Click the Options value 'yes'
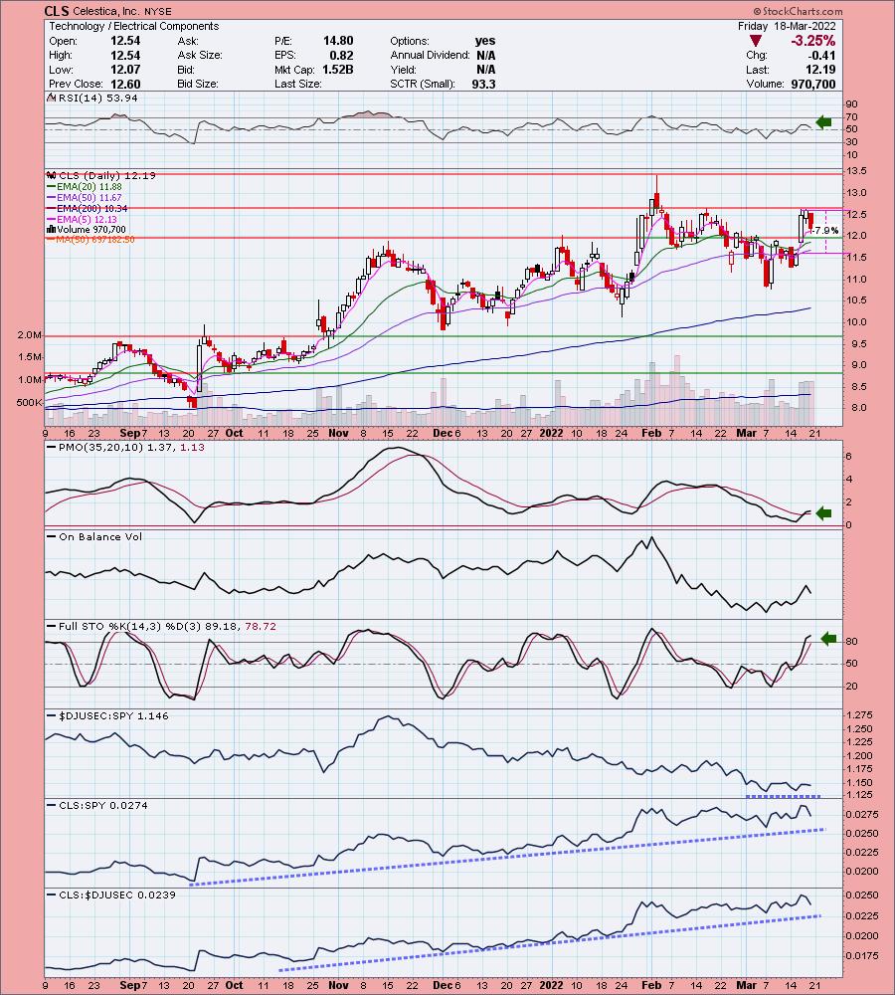This screenshot has height=995, width=895. [x=485, y=41]
